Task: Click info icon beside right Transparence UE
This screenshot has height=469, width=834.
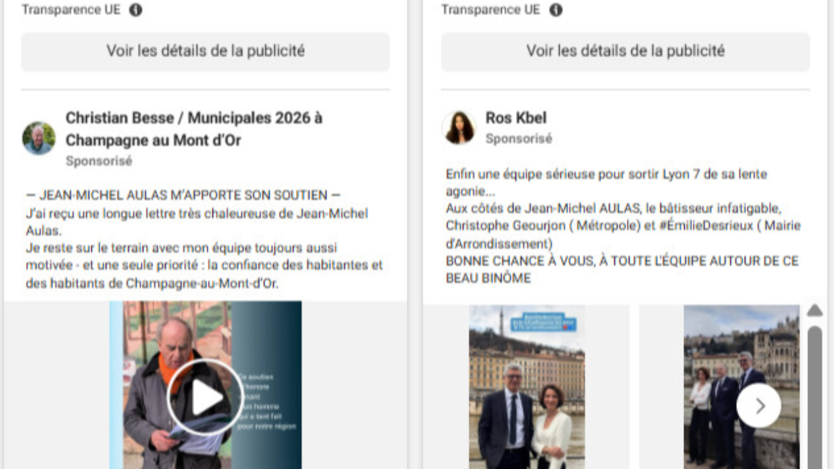Action: pyautogui.click(x=555, y=10)
